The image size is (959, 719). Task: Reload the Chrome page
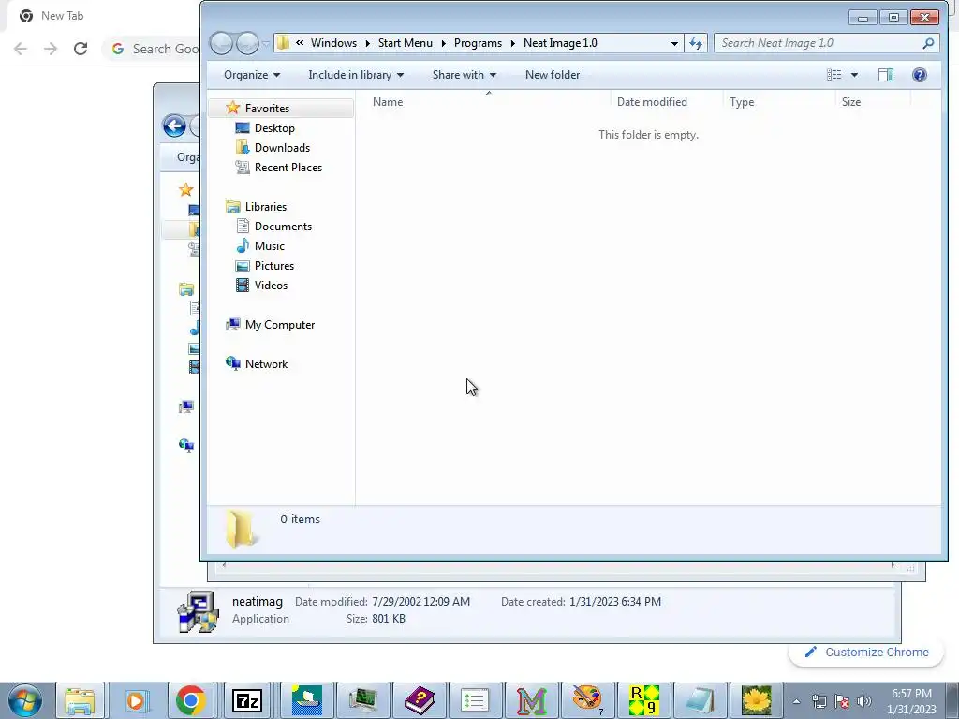point(81,49)
